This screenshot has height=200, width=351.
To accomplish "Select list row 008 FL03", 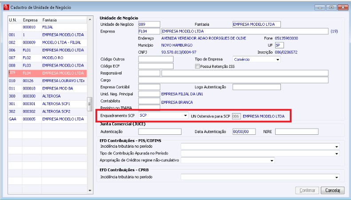I will tap(47, 66).
